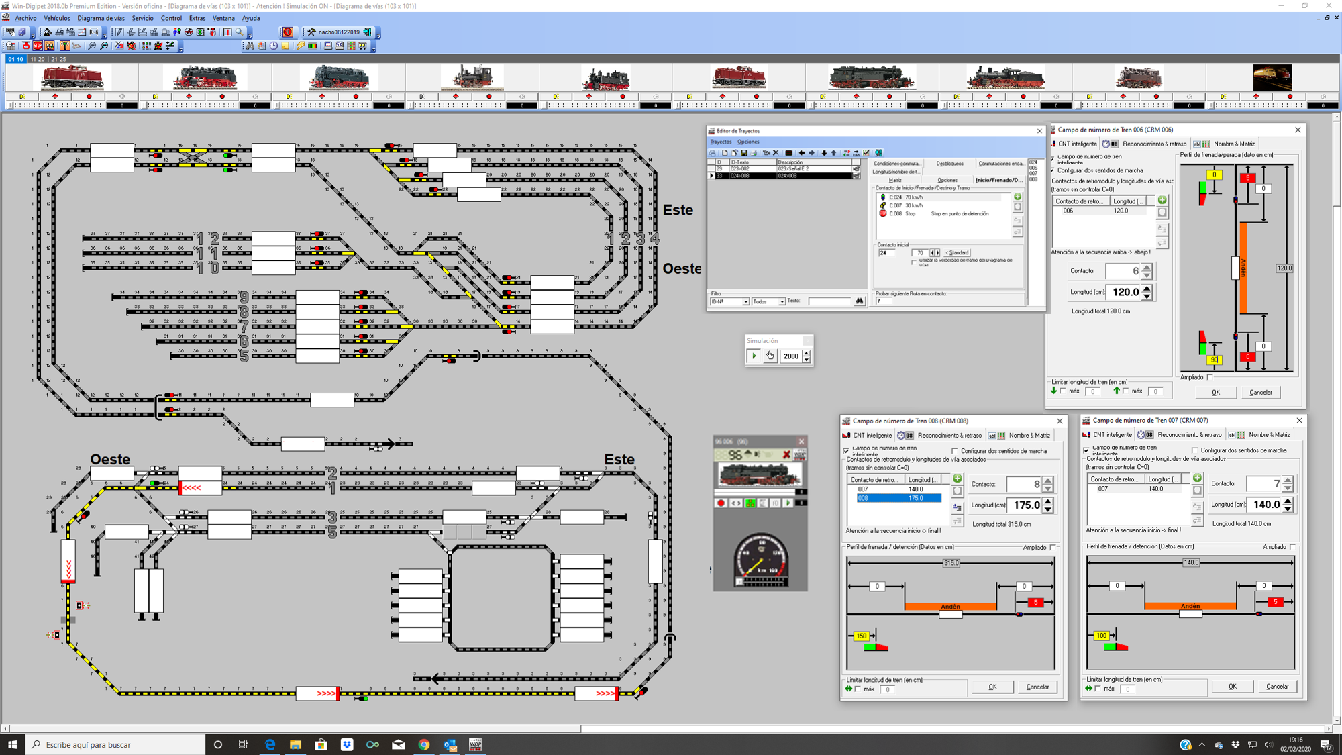Open the ID-Nº filter dropdown
Viewport: 1342px width, 755px height.
point(745,302)
